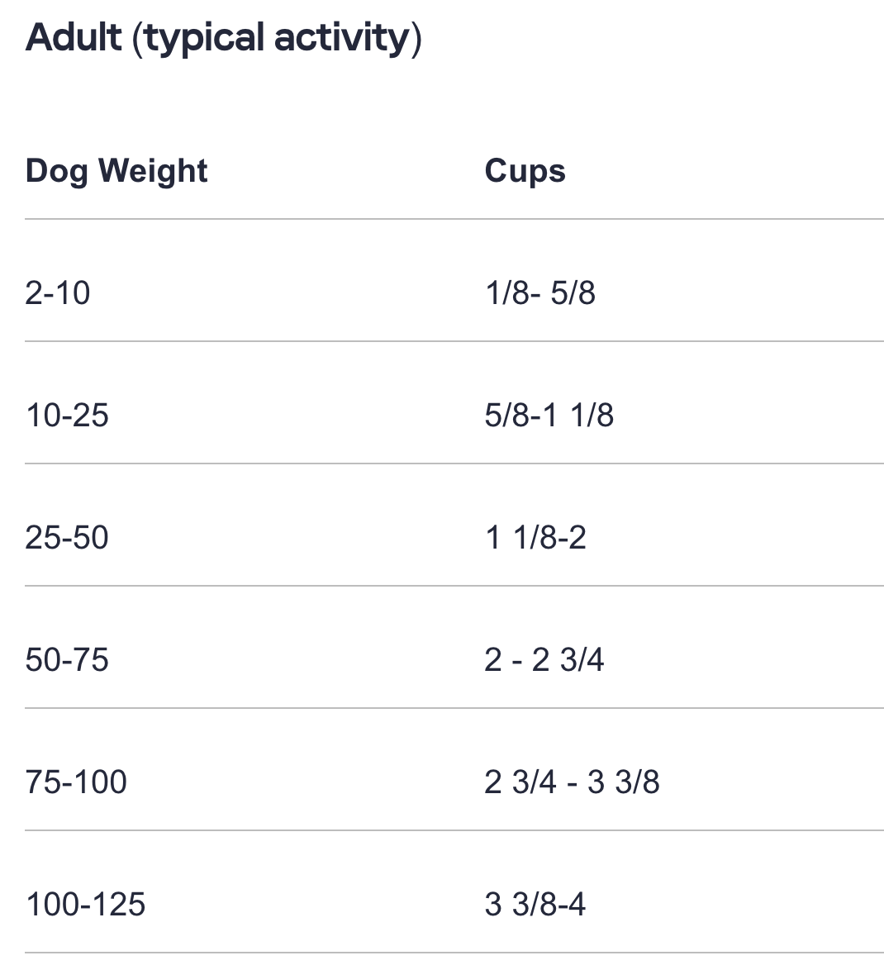Click the 3 3/8-4 cups value

(535, 905)
